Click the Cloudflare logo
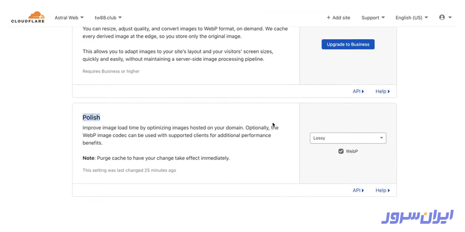Image resolution: width=465 pixels, height=232 pixels. (28, 18)
